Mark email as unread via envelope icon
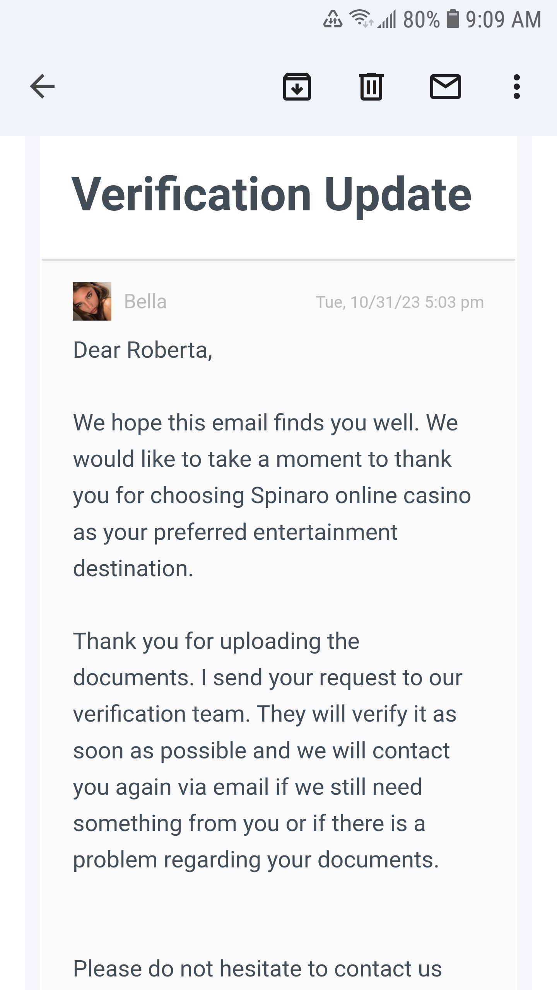The image size is (557, 990). coord(445,87)
